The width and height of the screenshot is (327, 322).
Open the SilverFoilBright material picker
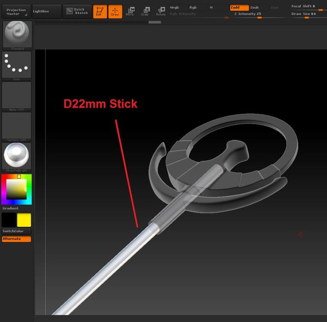(x=16, y=158)
